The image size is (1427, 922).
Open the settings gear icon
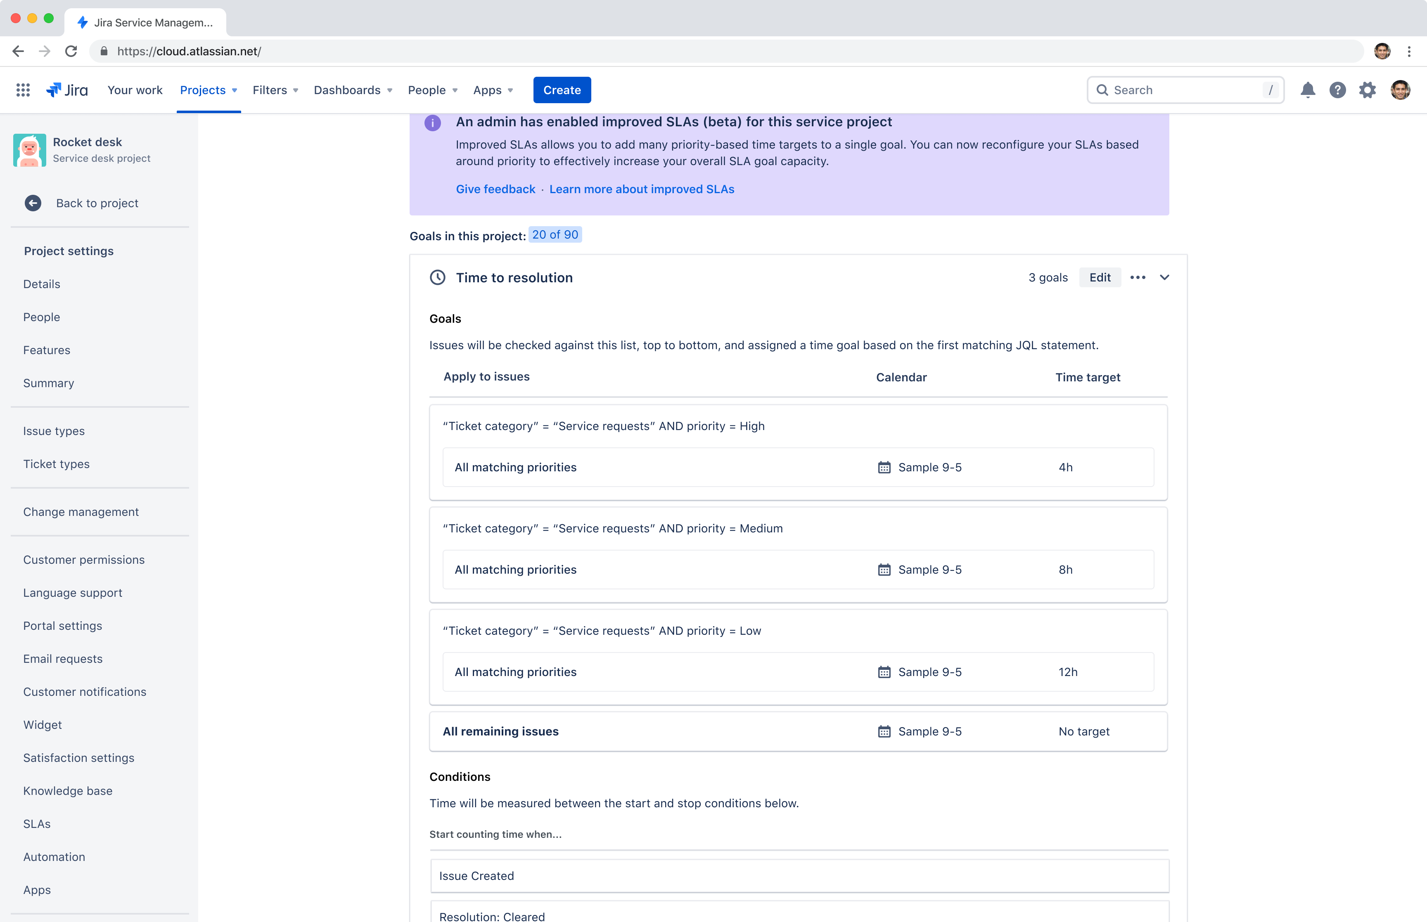[1367, 90]
